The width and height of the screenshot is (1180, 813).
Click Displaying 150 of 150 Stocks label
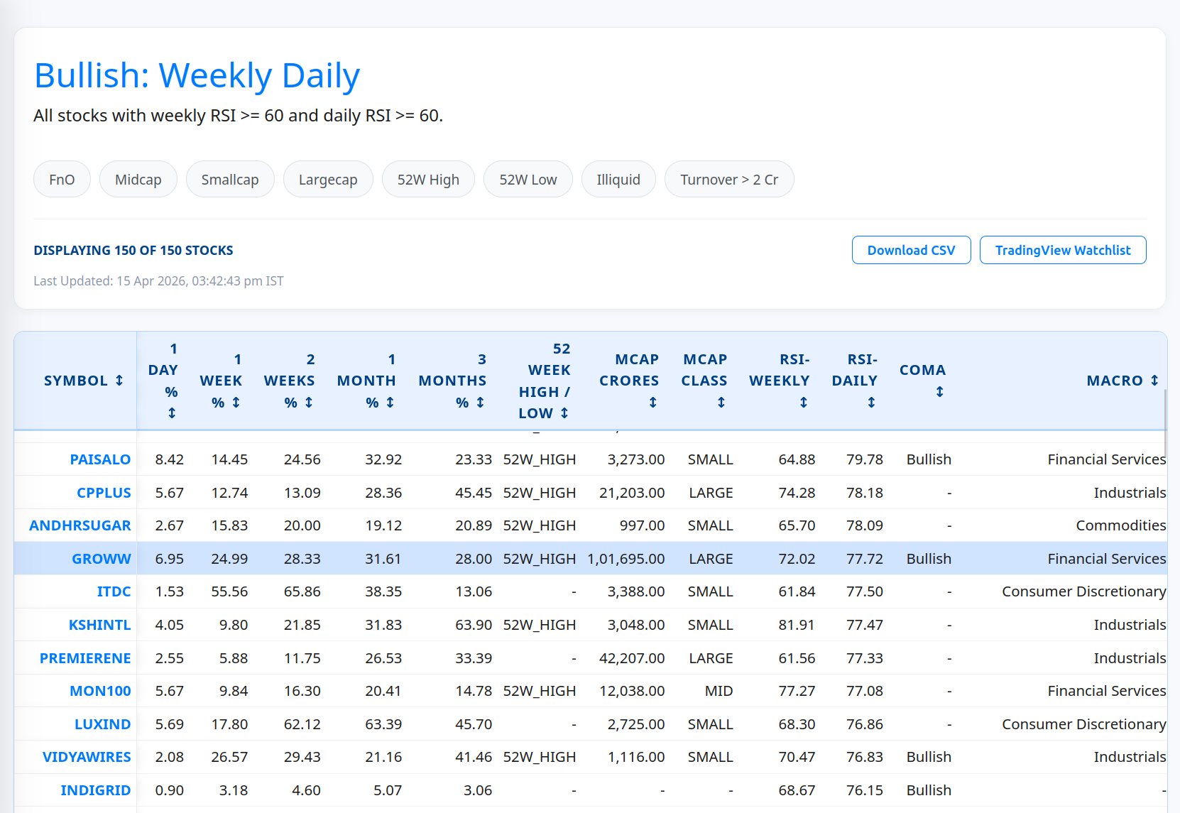[133, 250]
